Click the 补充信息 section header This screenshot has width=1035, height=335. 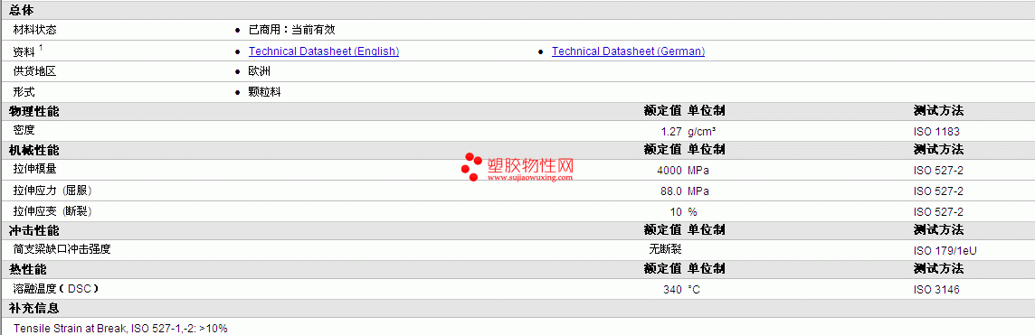[x=33, y=308]
